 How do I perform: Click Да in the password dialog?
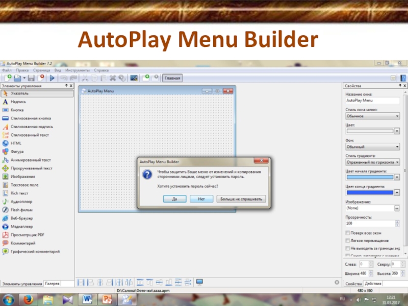175,199
